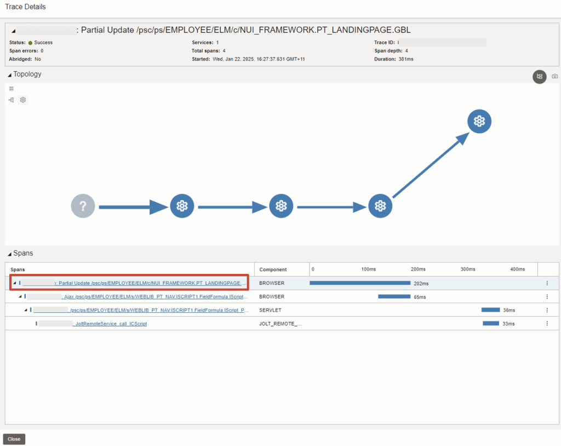Select the topmost gear node in topology
Viewport: 561px width, 446px height.
479,121
